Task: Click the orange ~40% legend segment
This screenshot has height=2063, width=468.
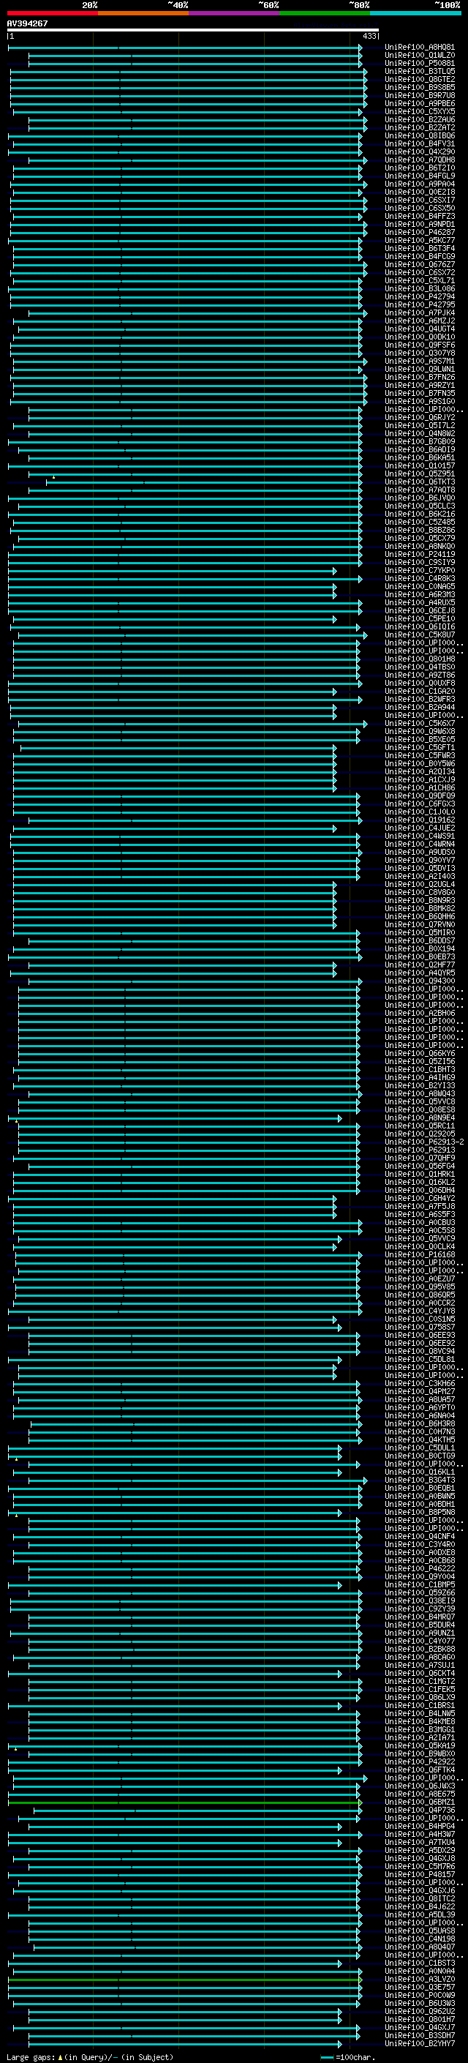Action: tap(143, 13)
